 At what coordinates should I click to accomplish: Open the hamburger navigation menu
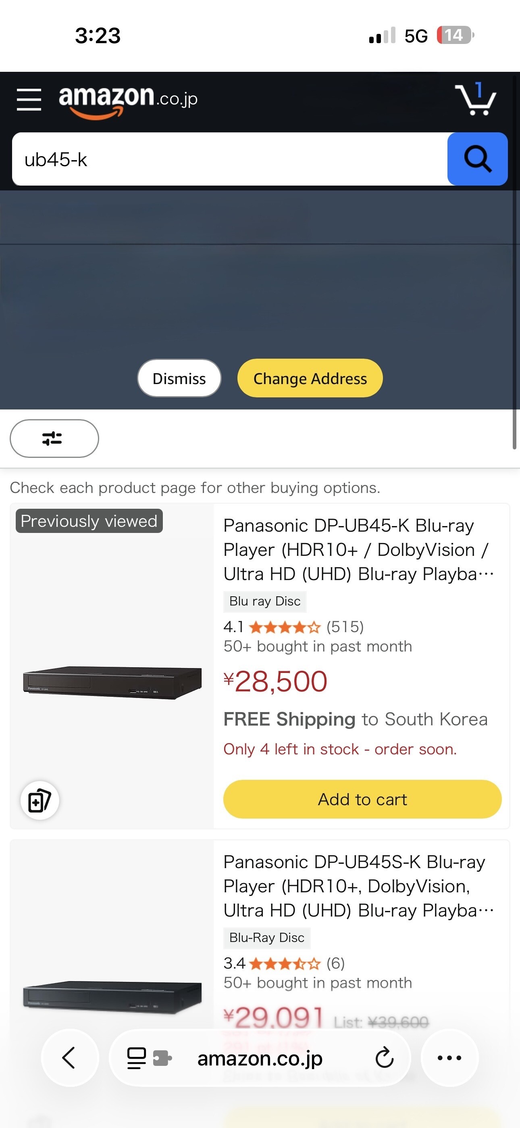click(x=29, y=99)
